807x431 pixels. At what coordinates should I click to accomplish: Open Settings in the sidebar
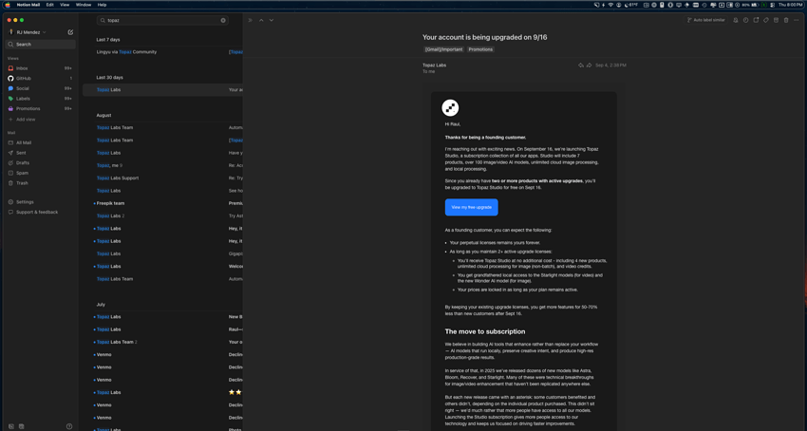pyautogui.click(x=40, y=202)
